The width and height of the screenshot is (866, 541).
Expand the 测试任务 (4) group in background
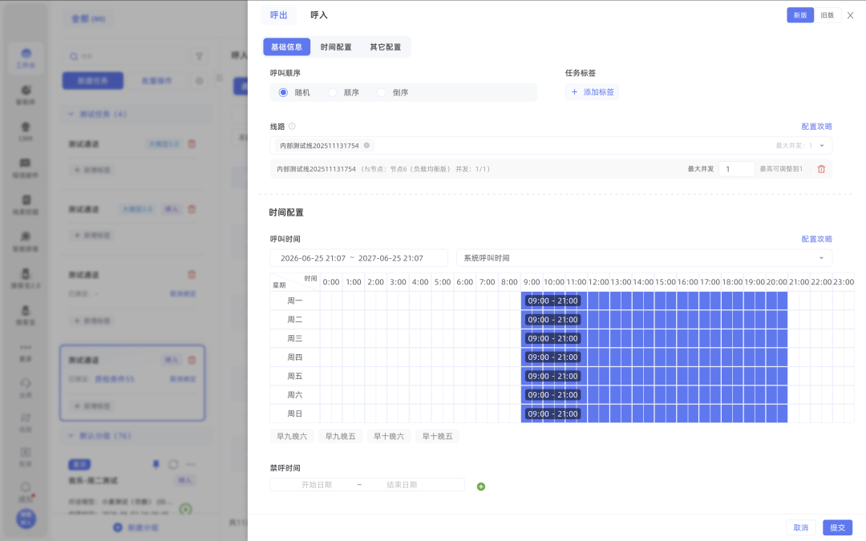pos(71,114)
